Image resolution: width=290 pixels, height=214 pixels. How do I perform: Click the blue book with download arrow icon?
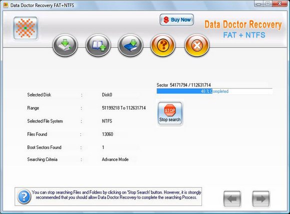click(x=130, y=45)
